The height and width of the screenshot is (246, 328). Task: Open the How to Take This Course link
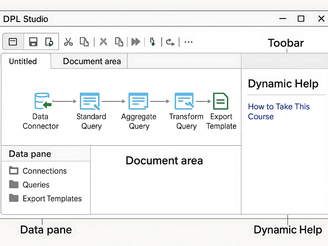(279, 112)
